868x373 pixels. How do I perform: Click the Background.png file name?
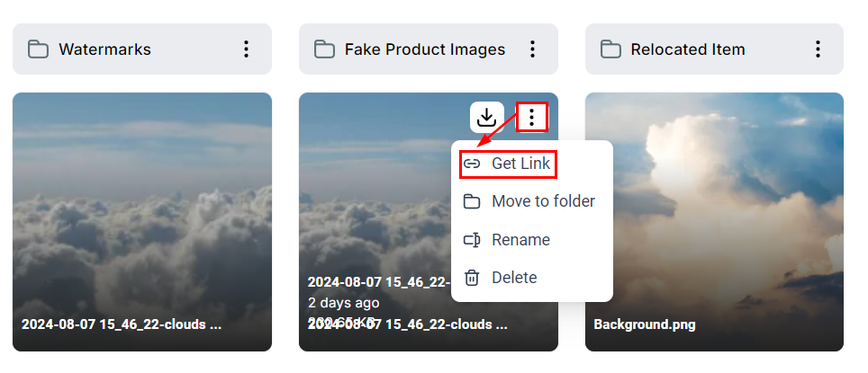pyautogui.click(x=645, y=324)
